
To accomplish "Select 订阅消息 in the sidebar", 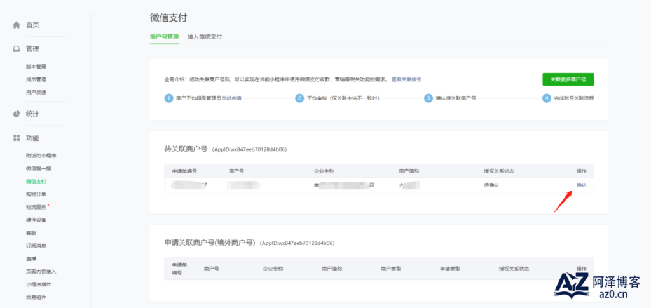I will tap(36, 245).
